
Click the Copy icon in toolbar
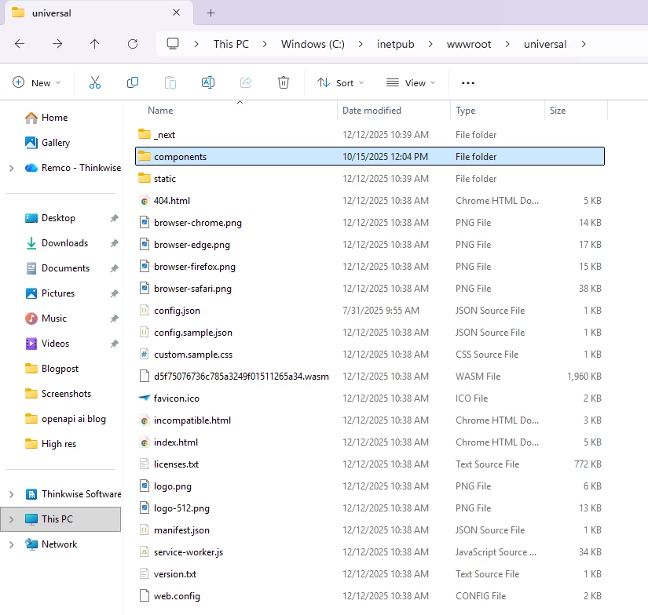coord(133,82)
